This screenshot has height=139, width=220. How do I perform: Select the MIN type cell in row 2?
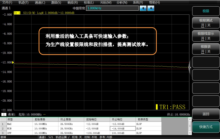(x=20, y=129)
